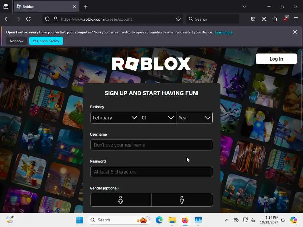Show hidden system tray icons
Screen dimensions: 303x227
[x=227, y=220]
